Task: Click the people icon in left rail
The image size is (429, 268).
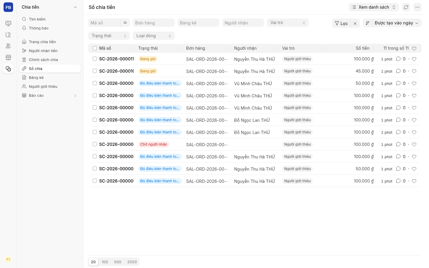Action: [x=8, y=46]
